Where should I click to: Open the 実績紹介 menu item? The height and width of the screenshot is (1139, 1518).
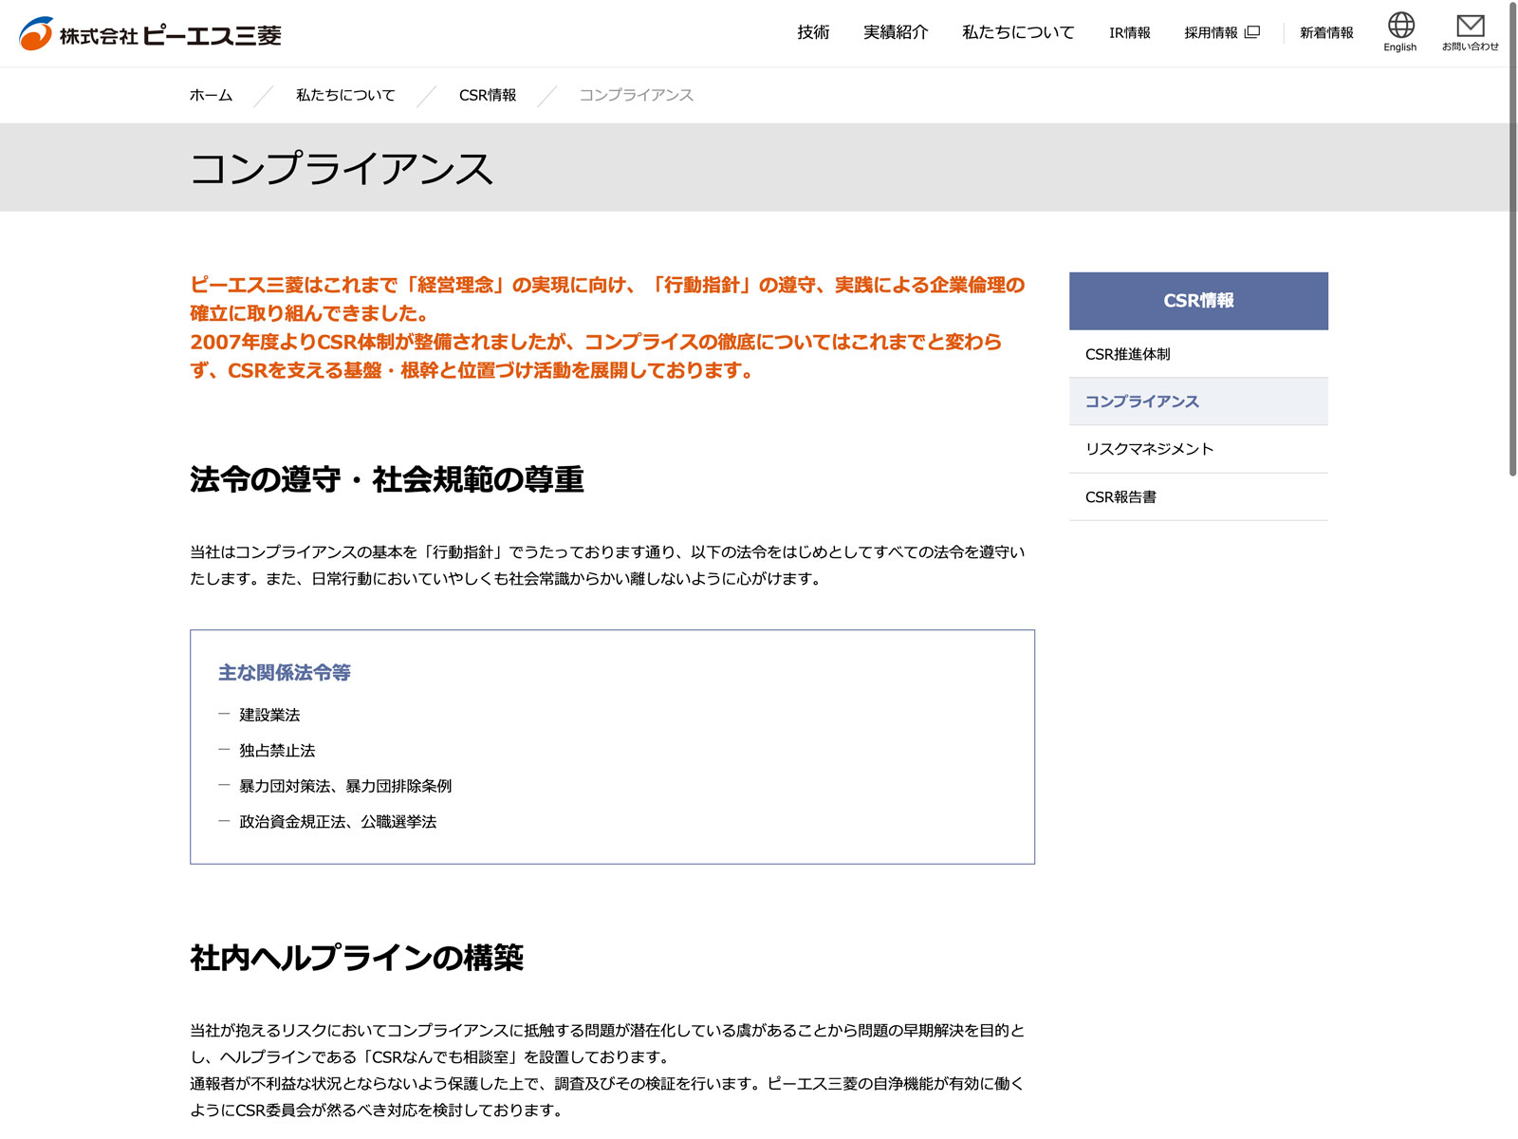coord(895,32)
